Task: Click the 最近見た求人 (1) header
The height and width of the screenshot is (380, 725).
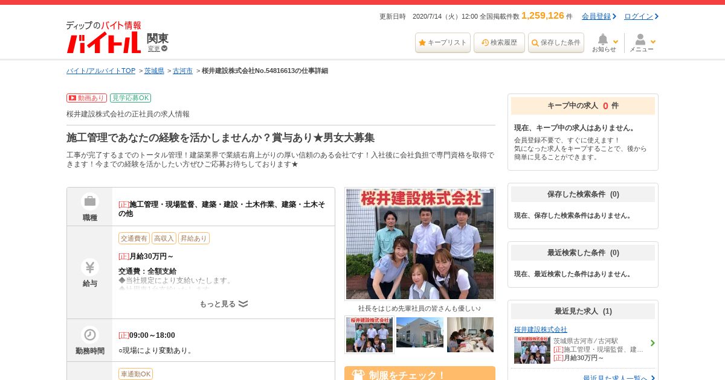Action: click(x=583, y=311)
